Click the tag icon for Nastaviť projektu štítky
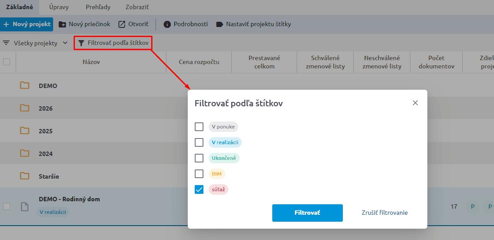494x240 pixels. pyautogui.click(x=220, y=24)
